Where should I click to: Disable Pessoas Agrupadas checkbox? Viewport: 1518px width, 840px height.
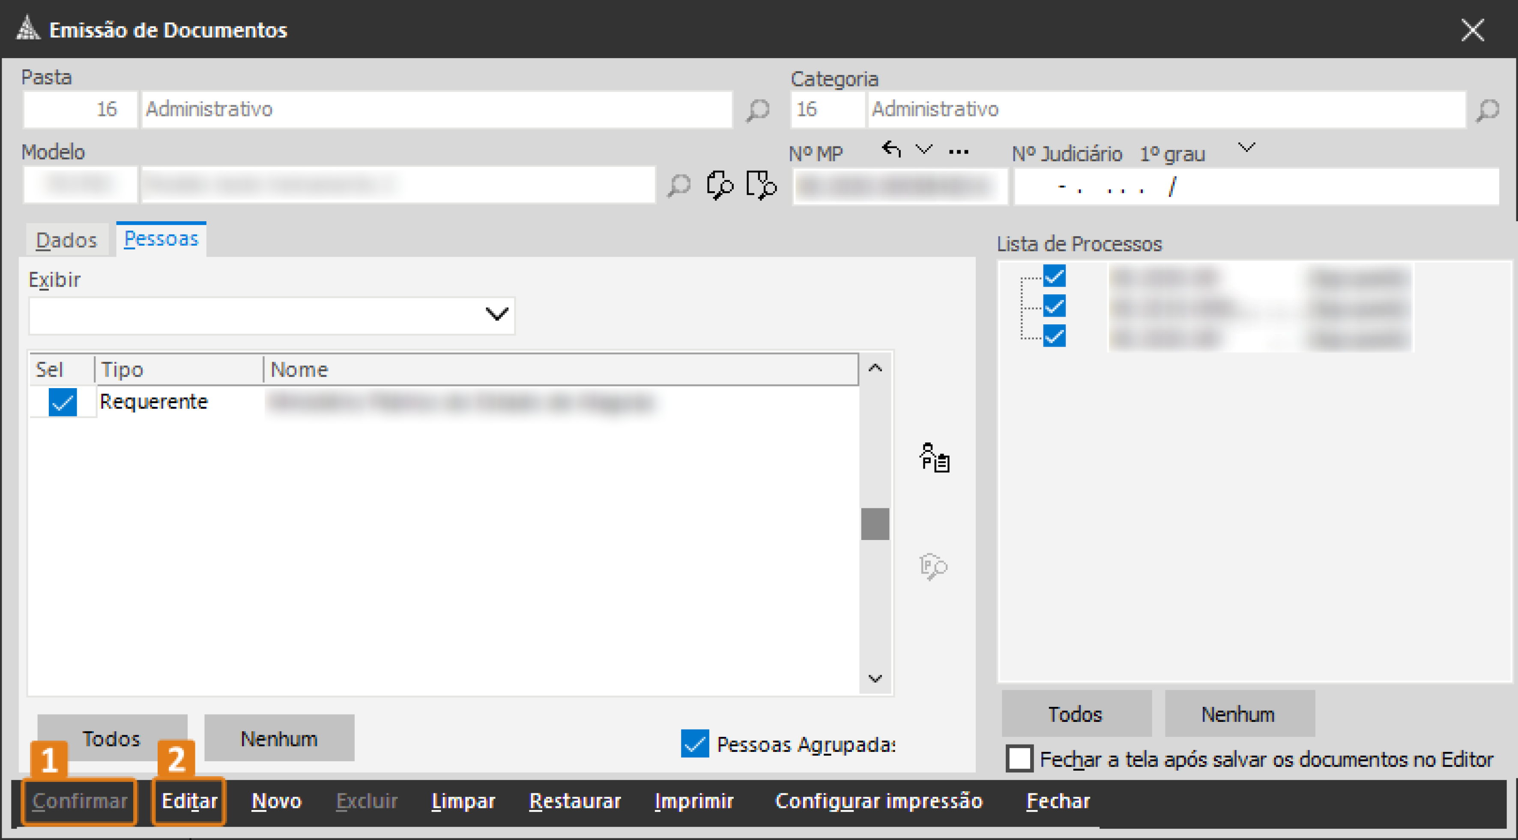point(695,744)
